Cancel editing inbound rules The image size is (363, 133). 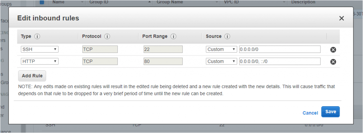point(310,113)
